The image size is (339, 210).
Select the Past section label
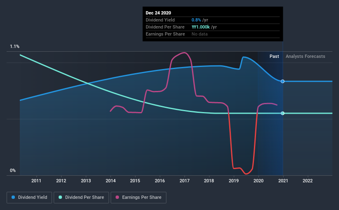tap(274, 56)
